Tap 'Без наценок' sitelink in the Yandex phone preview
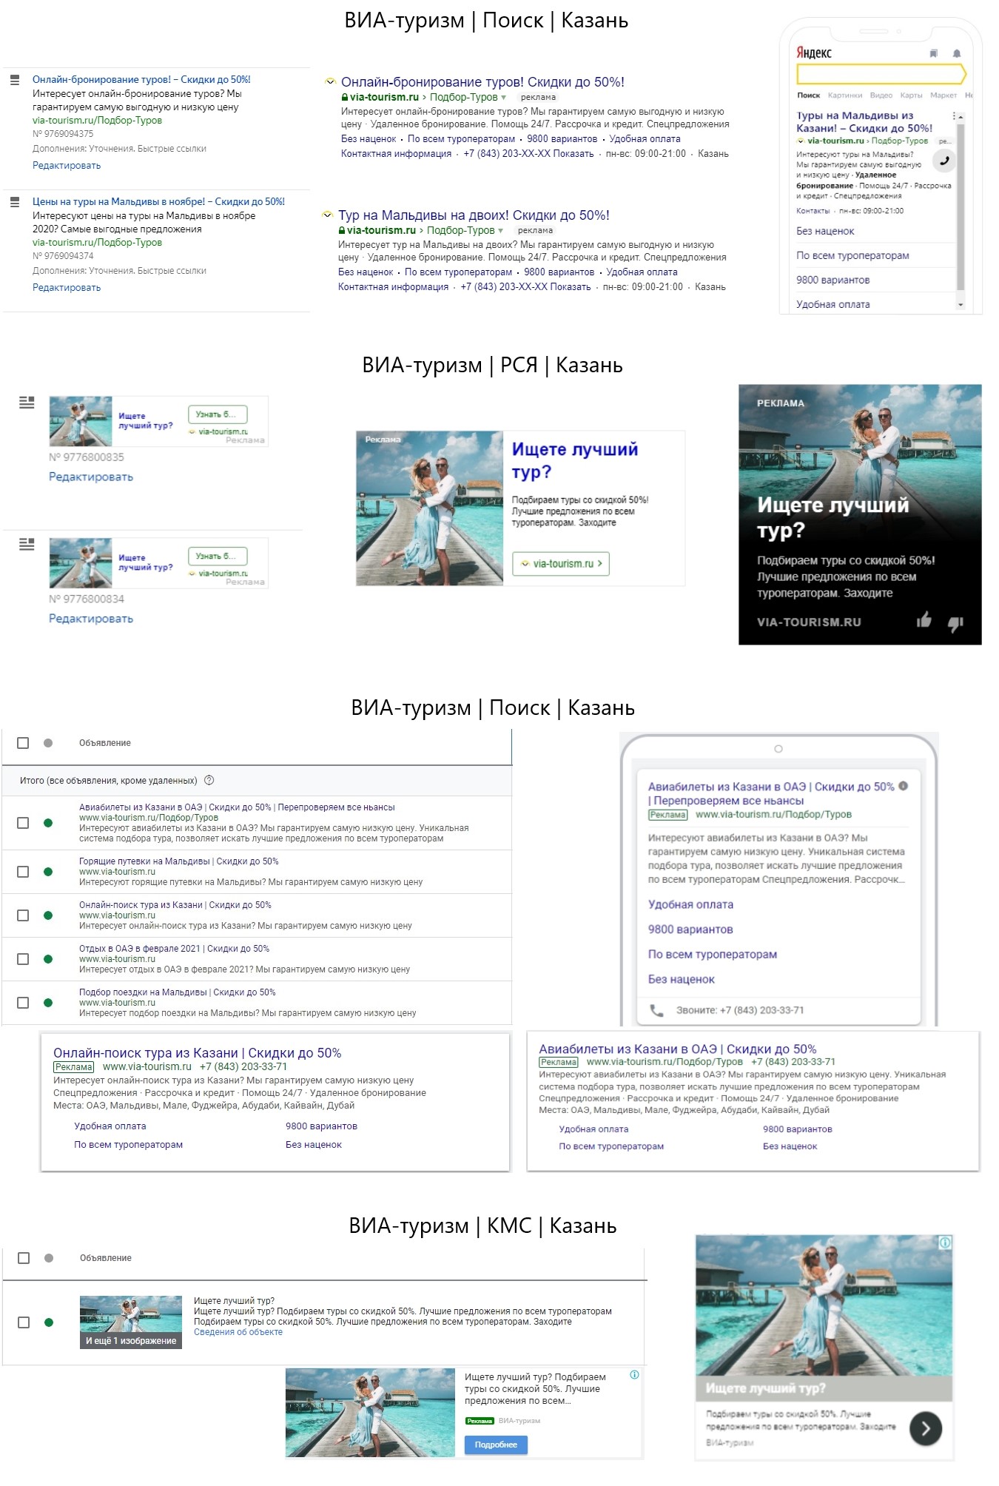 [x=825, y=231]
